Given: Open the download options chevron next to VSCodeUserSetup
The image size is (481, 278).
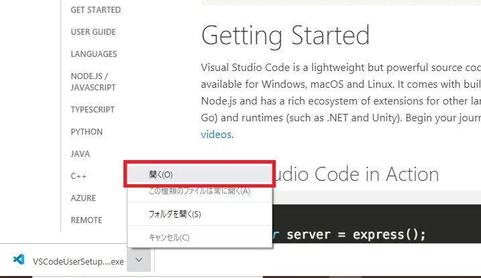Looking at the screenshot, I should (139, 260).
